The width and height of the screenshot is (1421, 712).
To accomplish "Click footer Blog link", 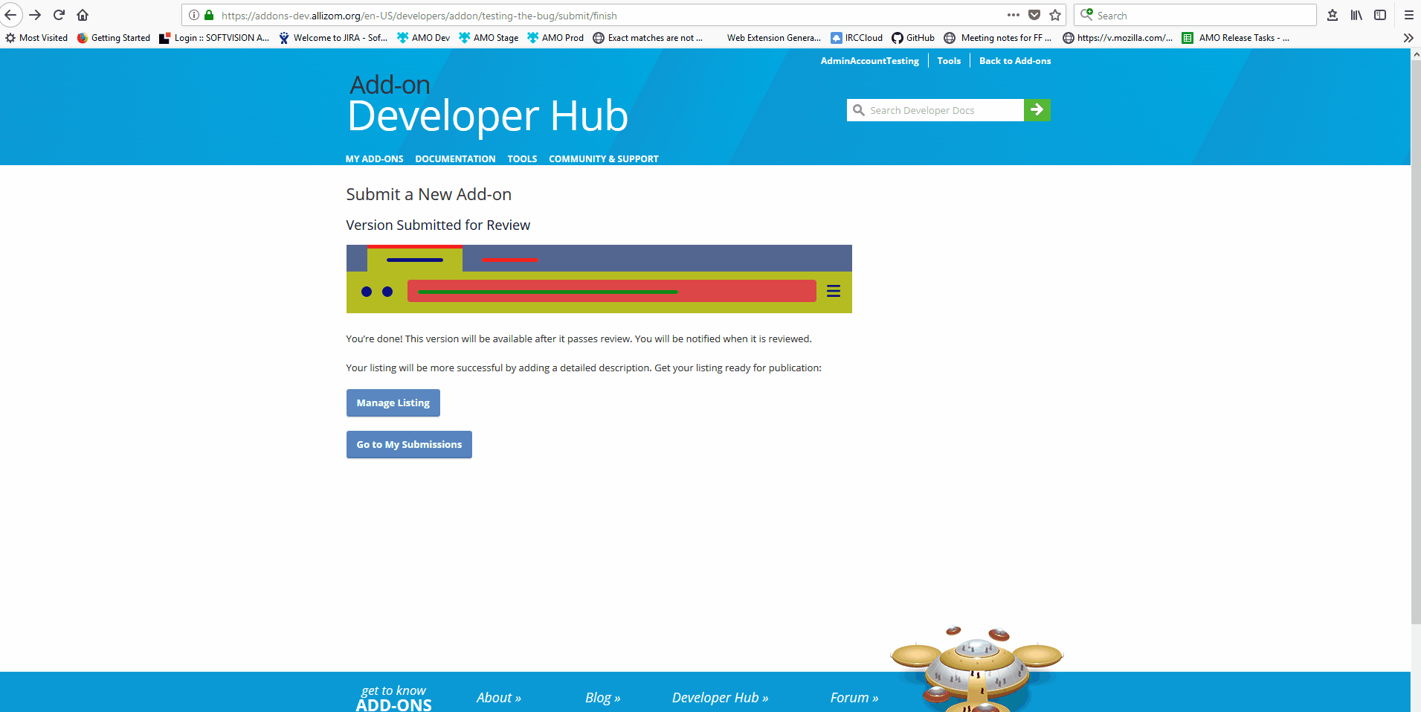I will pos(602,698).
